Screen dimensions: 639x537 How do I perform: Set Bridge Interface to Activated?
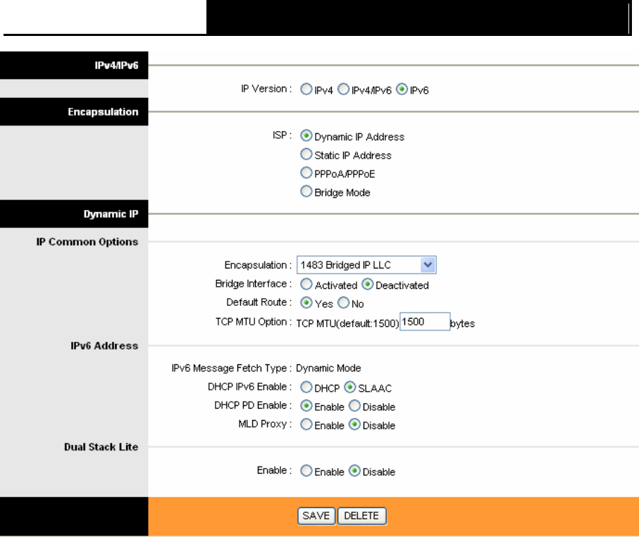click(306, 284)
